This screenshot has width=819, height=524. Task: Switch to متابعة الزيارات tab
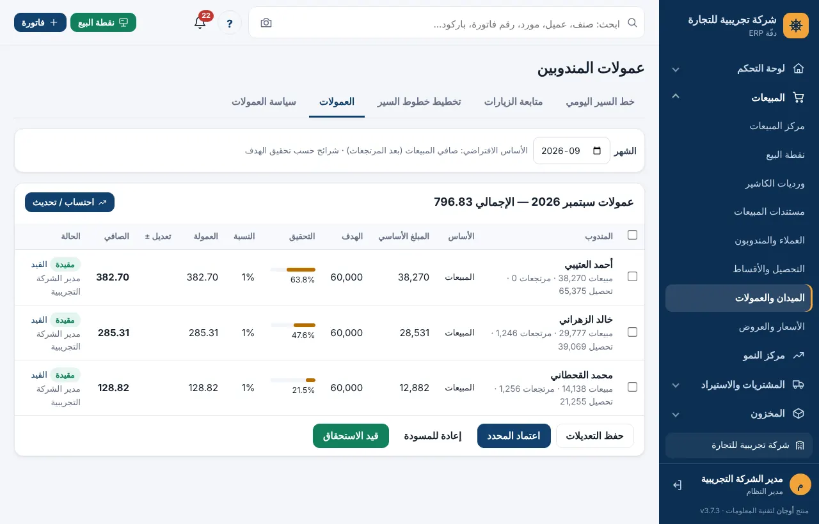pos(513,102)
